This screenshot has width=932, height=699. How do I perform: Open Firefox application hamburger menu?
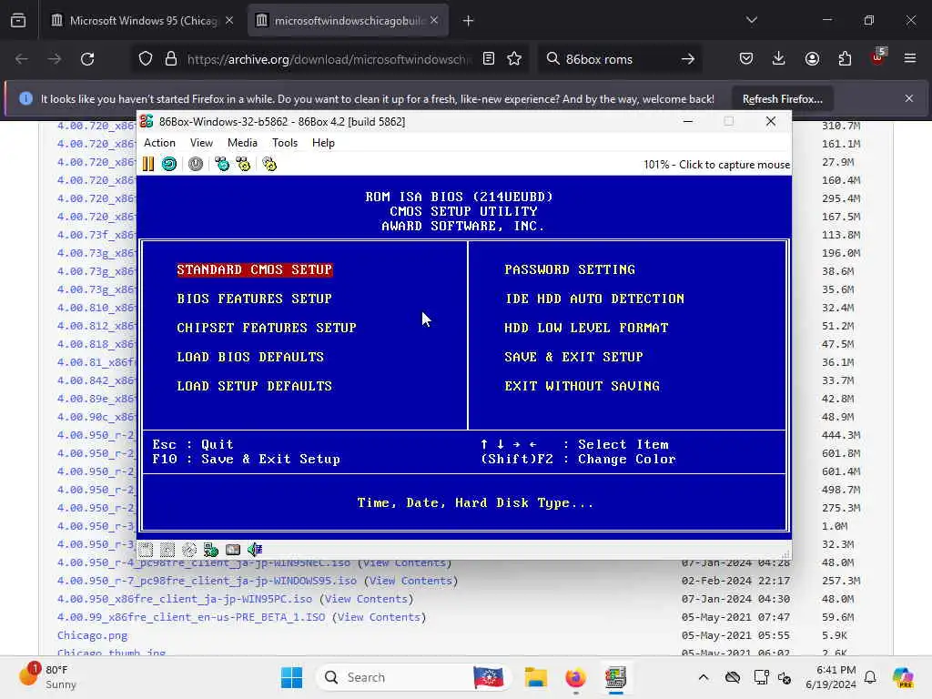pos(910,59)
